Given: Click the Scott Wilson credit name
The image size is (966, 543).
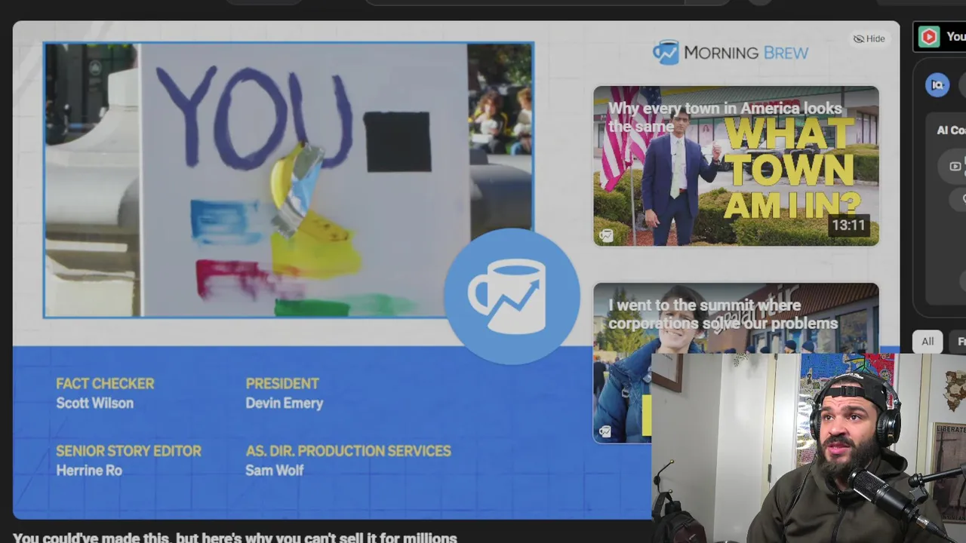Looking at the screenshot, I should pos(94,403).
